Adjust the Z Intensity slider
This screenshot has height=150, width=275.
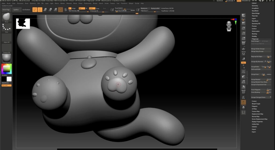pos(99,11)
